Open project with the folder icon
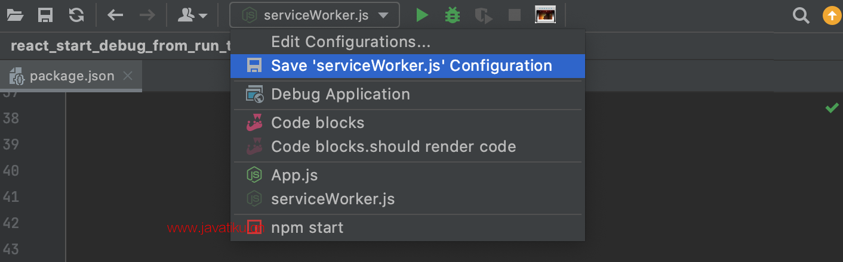This screenshot has height=262, width=843. [14, 15]
